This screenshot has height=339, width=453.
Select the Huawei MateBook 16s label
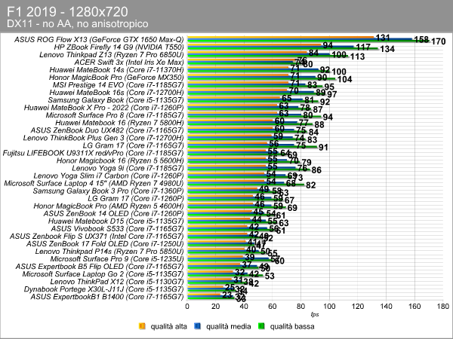tap(116, 93)
